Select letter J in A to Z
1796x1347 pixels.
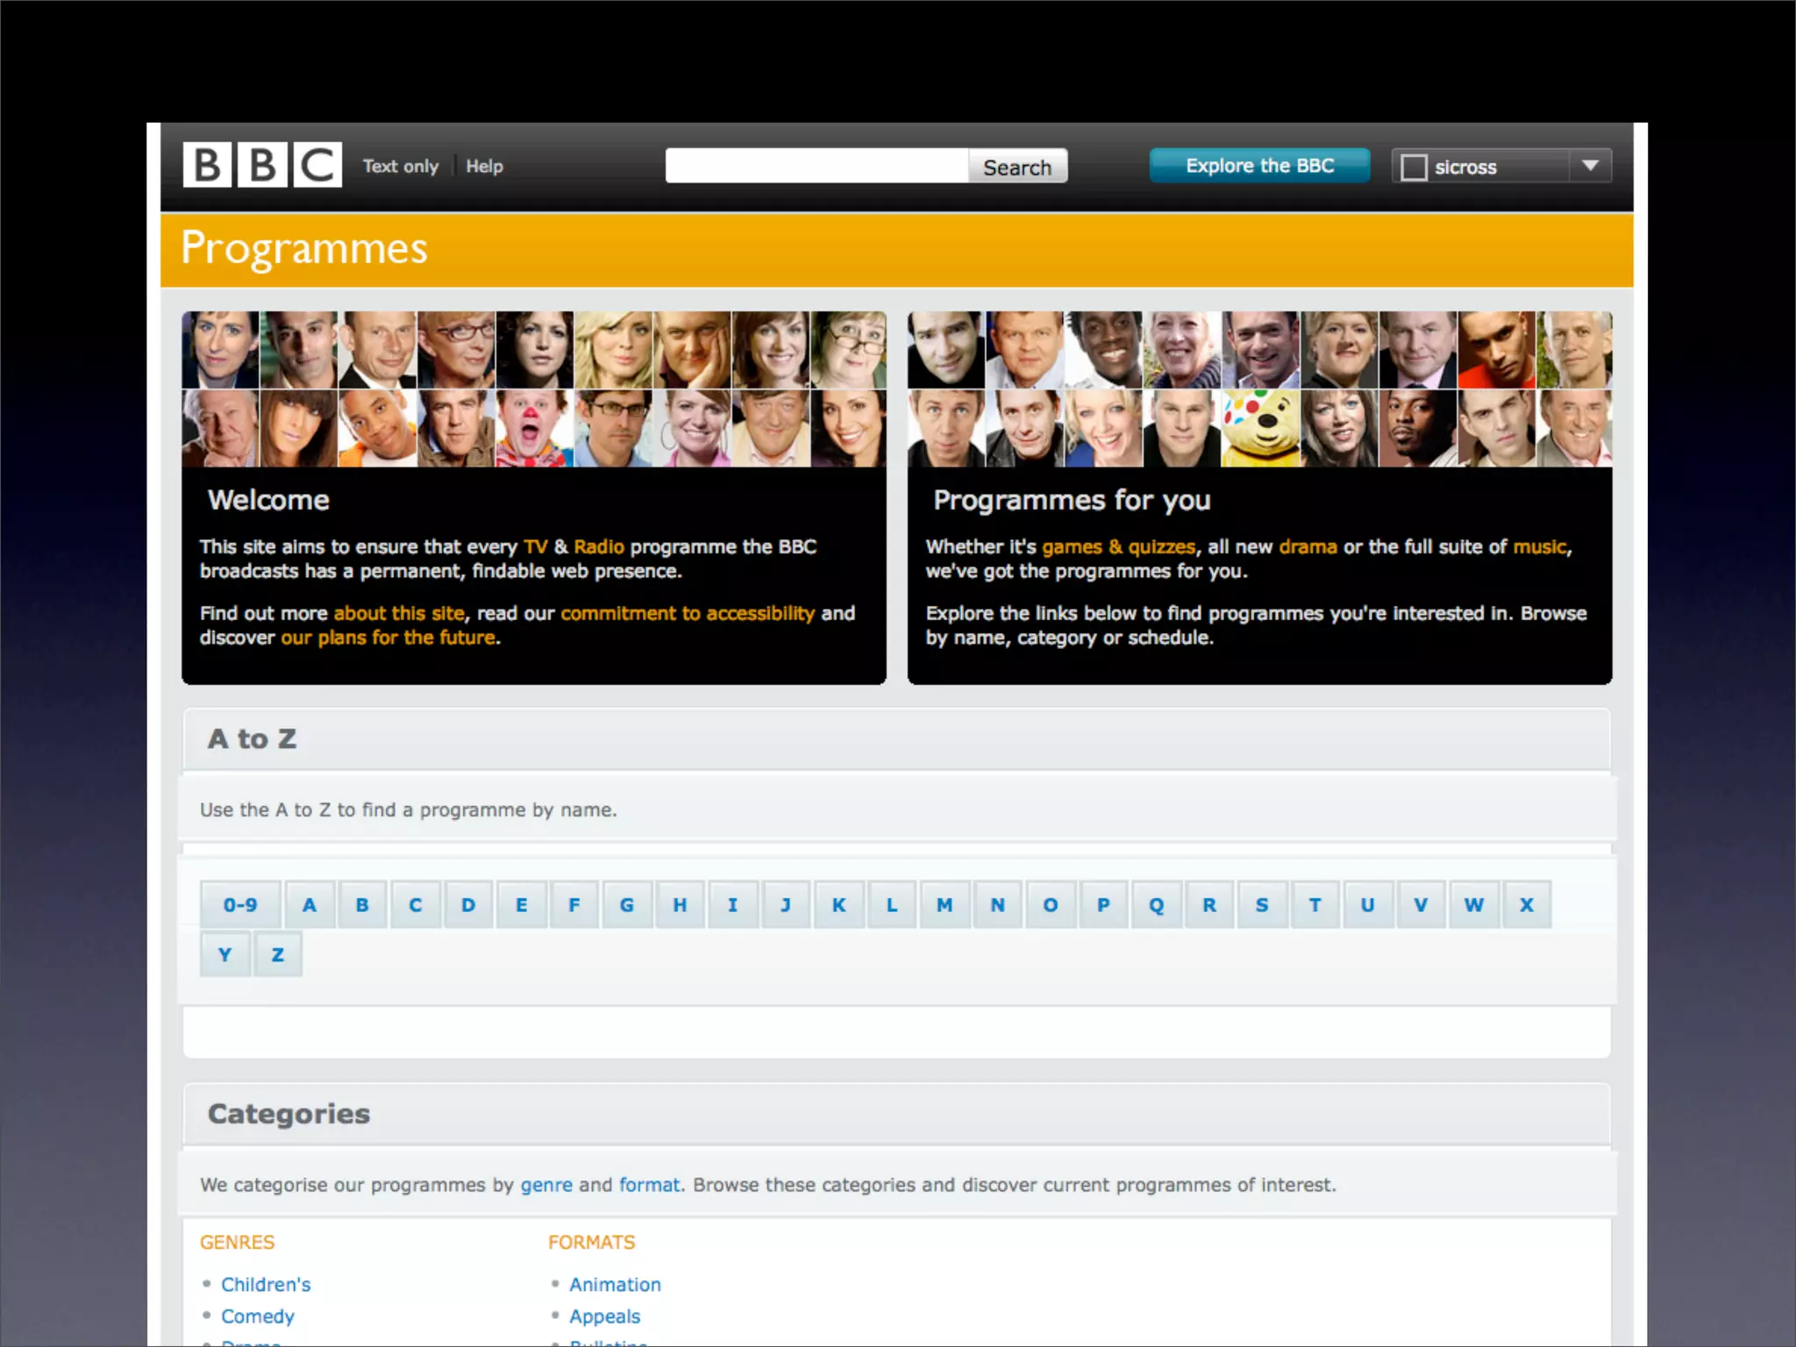point(786,904)
